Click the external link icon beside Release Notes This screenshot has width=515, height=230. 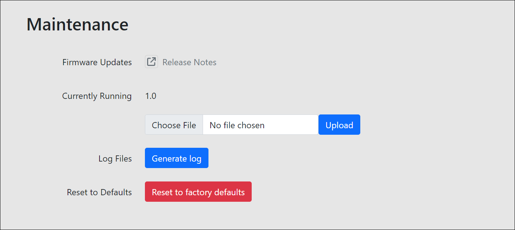[151, 62]
